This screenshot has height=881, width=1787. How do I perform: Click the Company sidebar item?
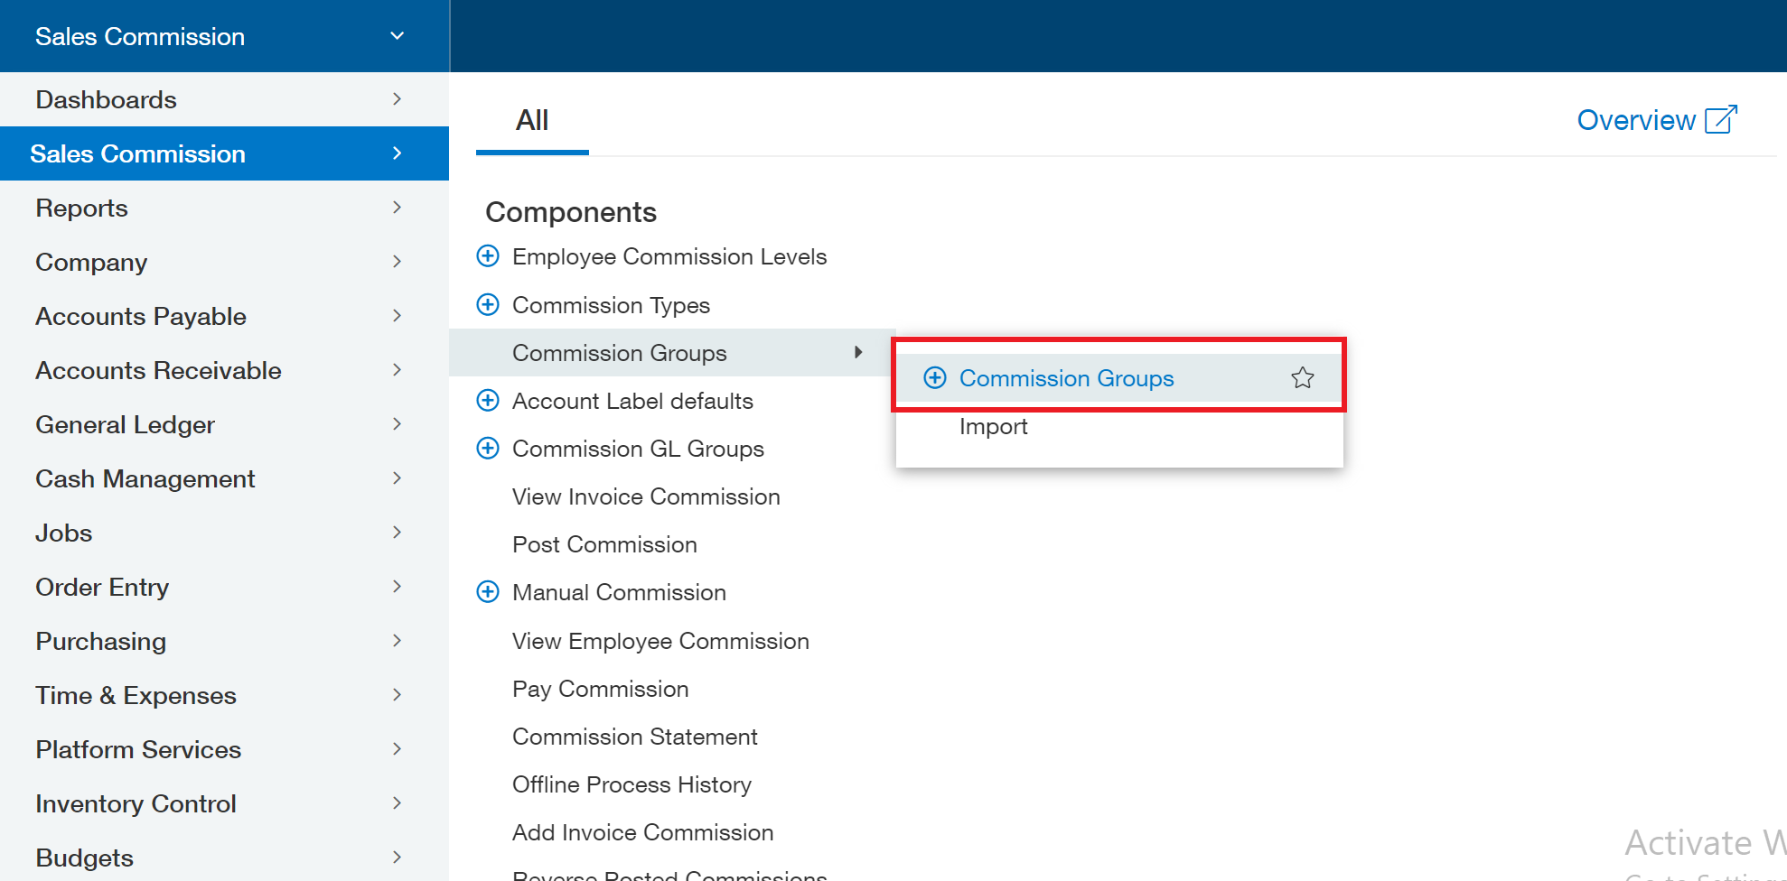pyautogui.click(x=224, y=262)
